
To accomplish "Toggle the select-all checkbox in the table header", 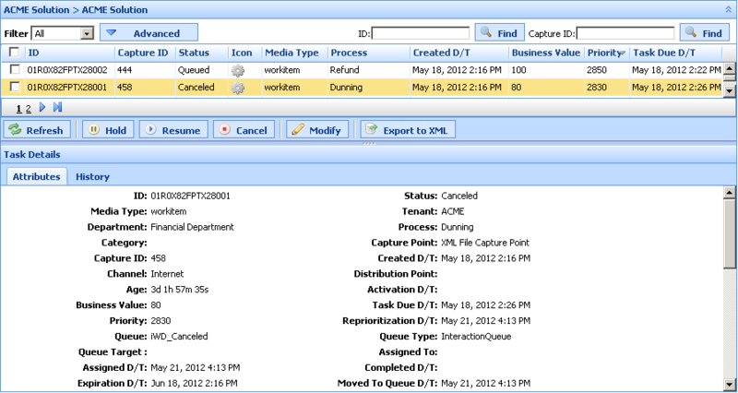I will coord(14,53).
